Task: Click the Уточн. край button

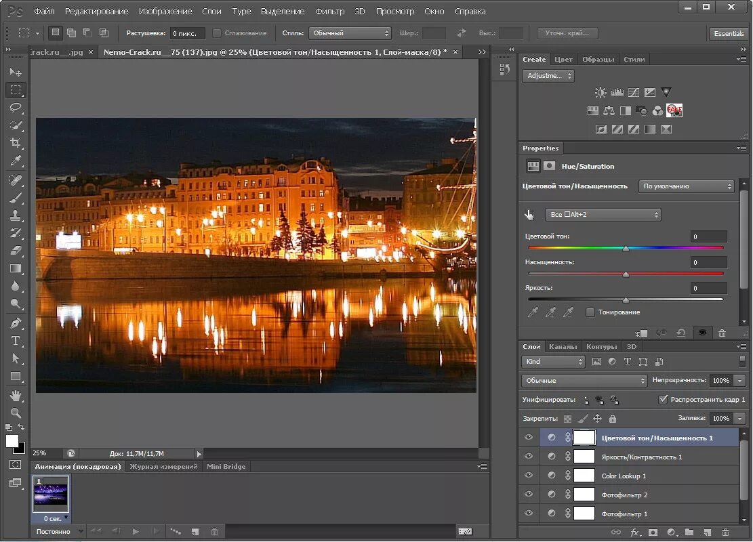Action: [567, 33]
